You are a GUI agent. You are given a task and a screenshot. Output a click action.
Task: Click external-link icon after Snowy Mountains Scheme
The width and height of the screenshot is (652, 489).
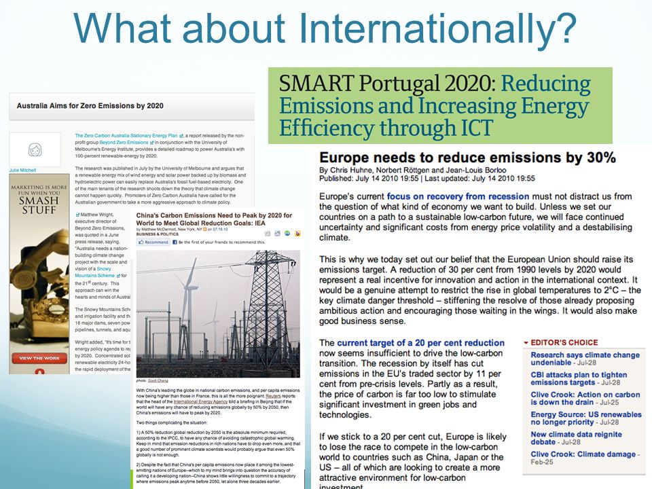[x=118, y=276]
